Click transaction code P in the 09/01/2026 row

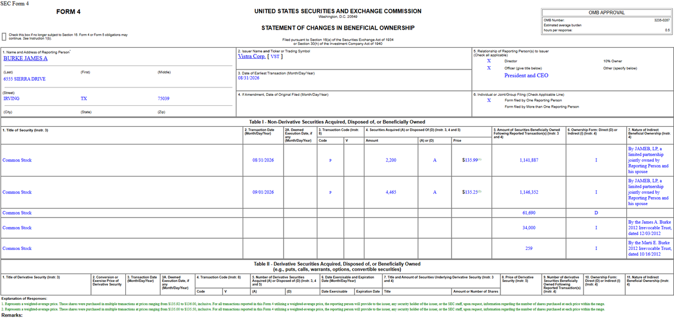(x=330, y=192)
